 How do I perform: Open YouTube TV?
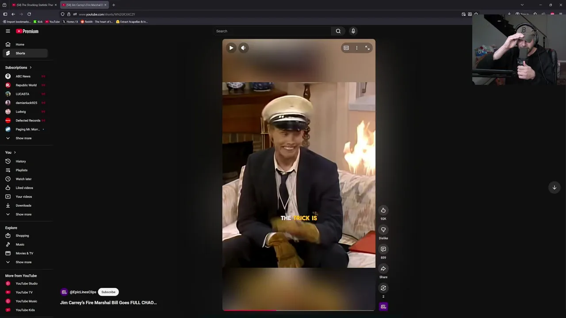[x=26, y=292]
